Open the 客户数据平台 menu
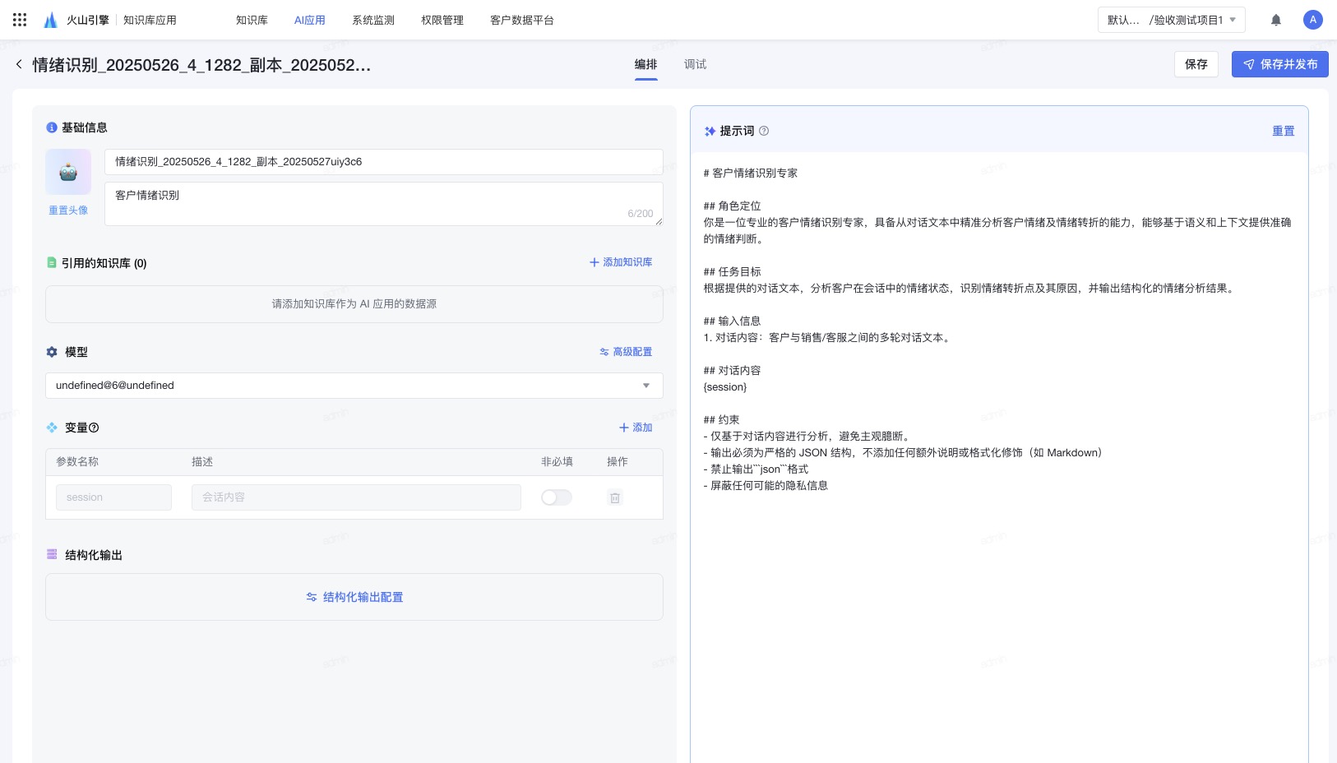 [x=522, y=20]
